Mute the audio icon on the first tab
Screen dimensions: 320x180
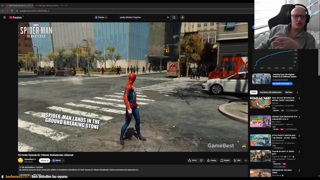point(29,5)
